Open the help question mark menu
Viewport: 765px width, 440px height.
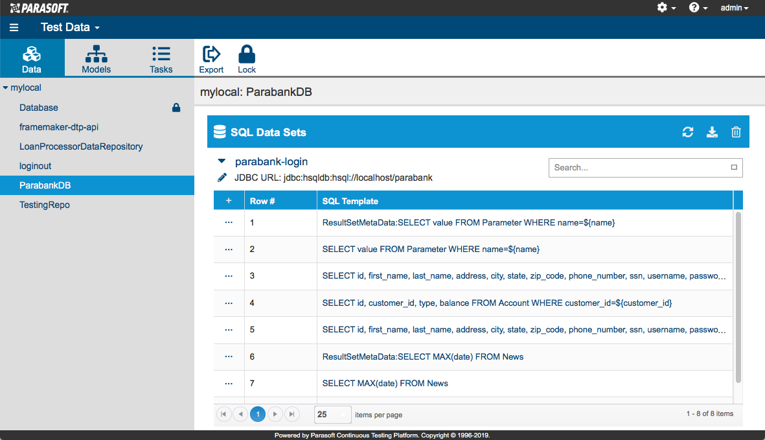point(698,8)
